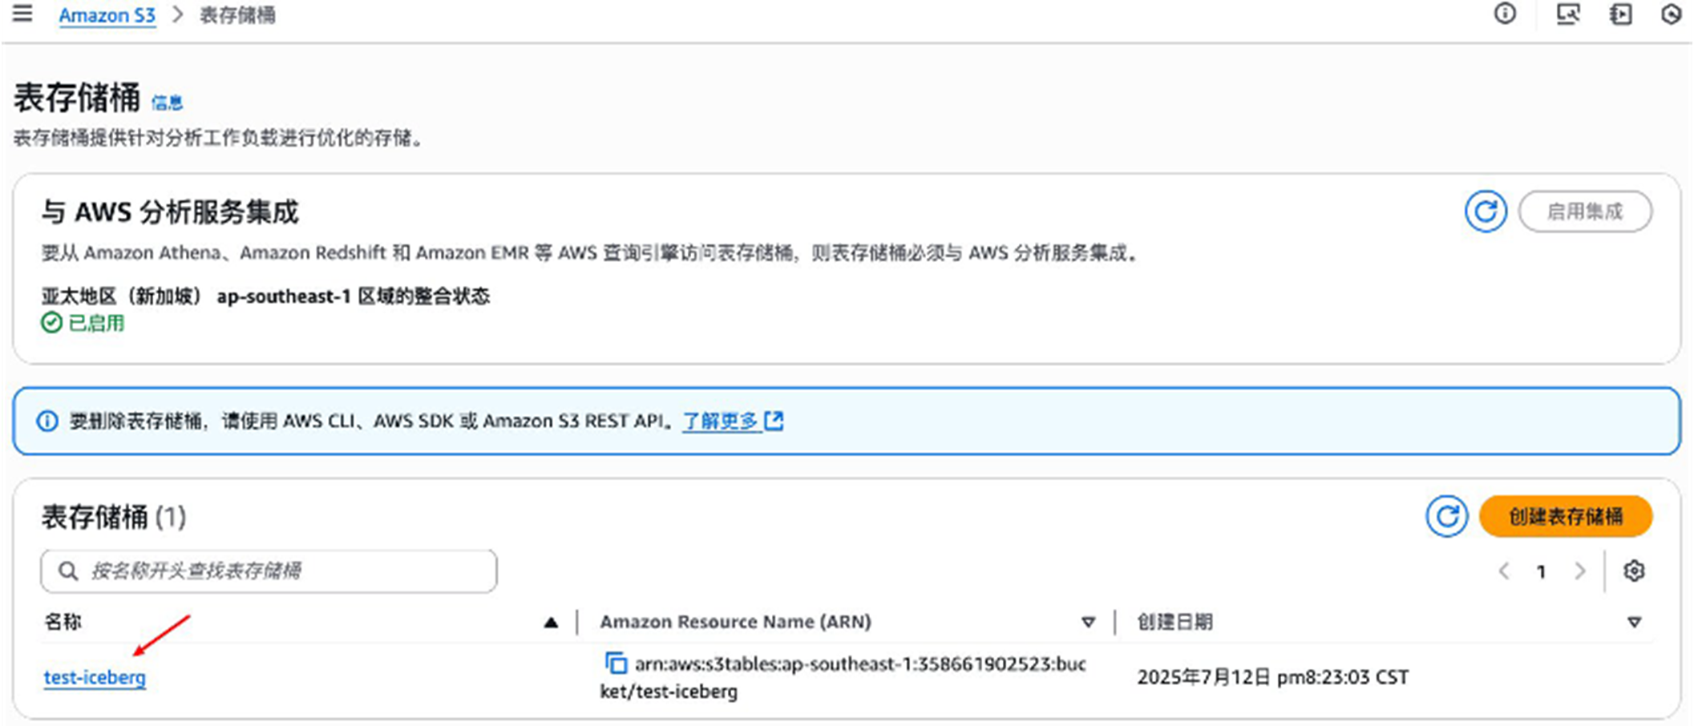Open the 了解更多 link
Screen dimensions: 1694x726
[x=720, y=421]
